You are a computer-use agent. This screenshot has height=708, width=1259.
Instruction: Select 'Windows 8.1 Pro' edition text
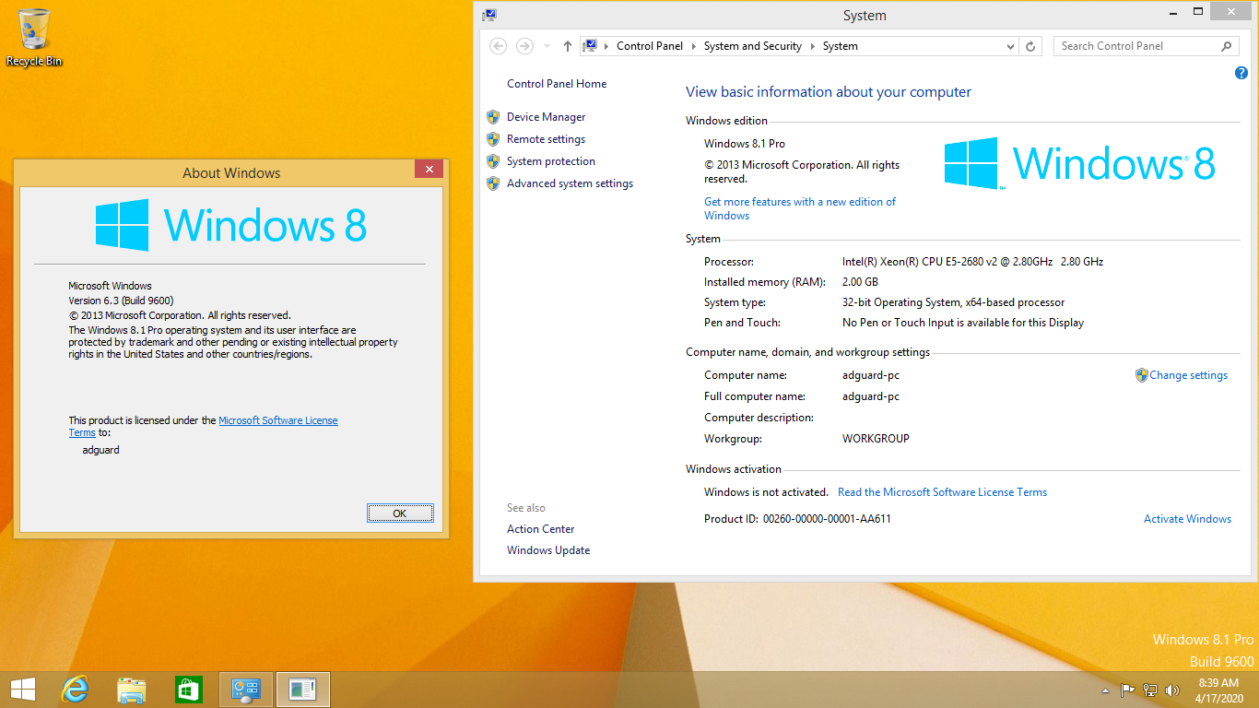click(745, 144)
